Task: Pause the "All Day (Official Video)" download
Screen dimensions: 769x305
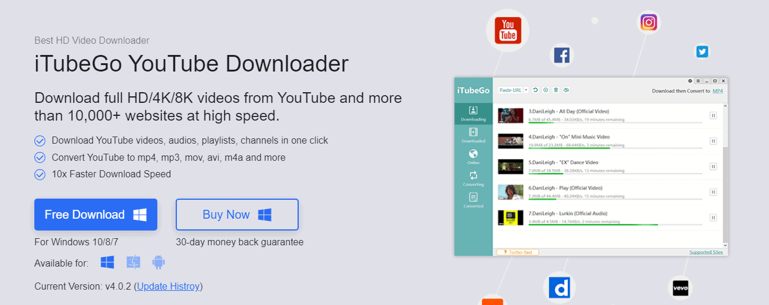Action: [x=713, y=116]
